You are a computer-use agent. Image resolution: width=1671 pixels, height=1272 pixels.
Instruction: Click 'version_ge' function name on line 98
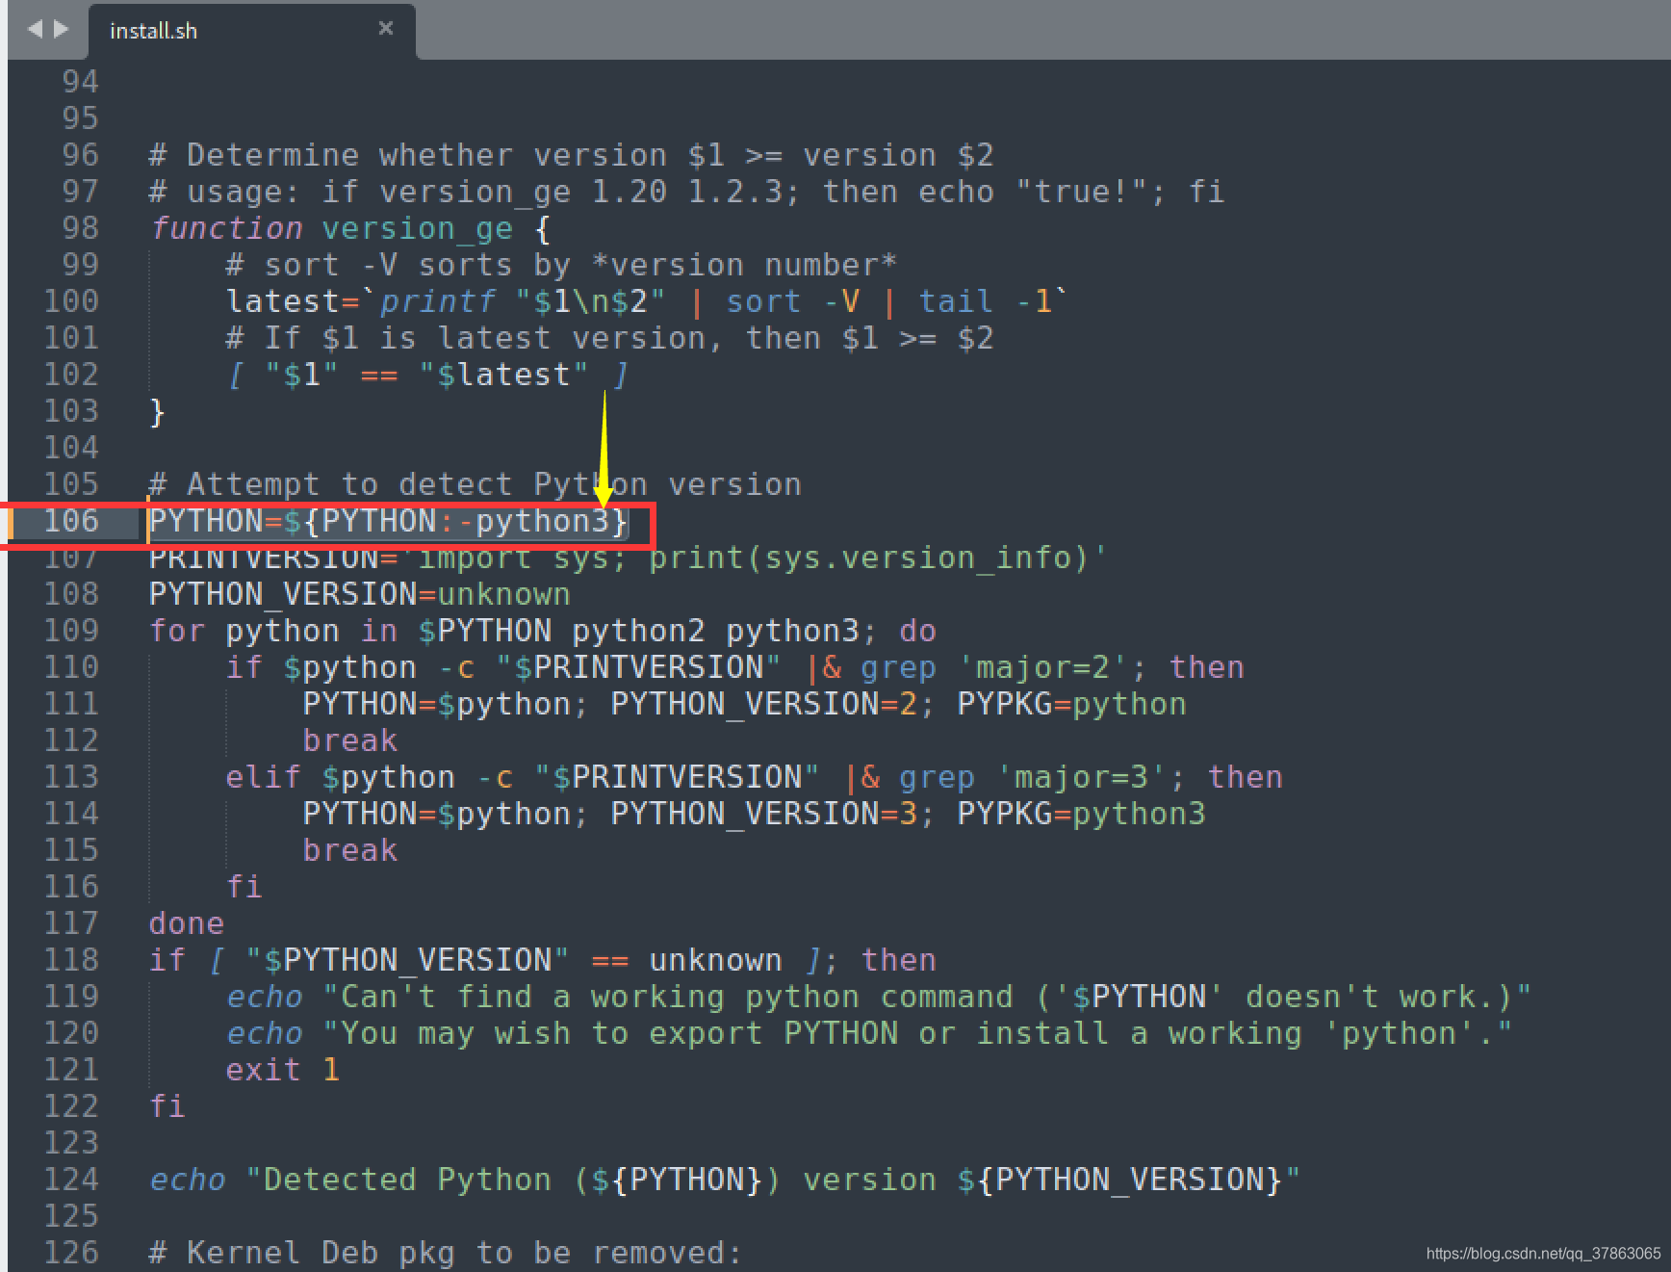[x=418, y=229]
